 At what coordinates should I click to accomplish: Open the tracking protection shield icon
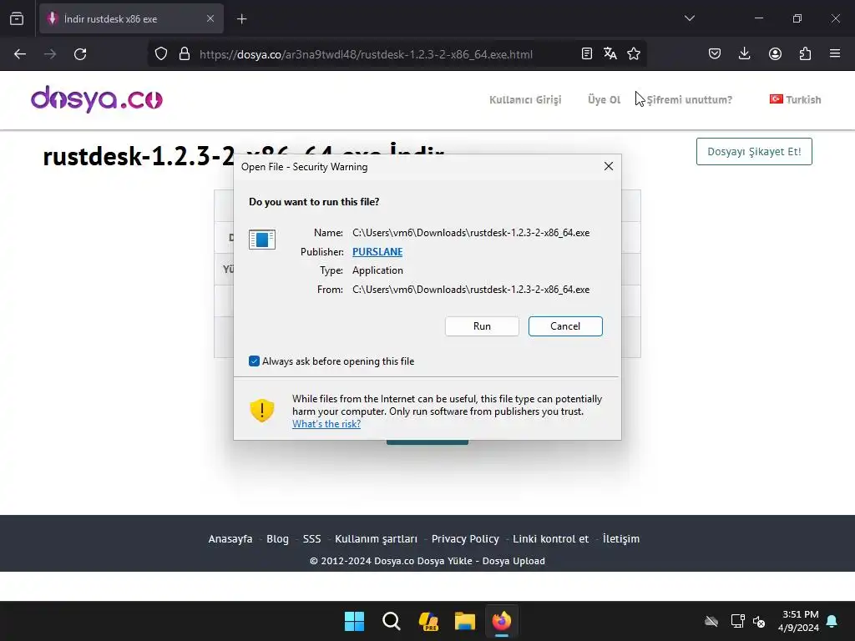coord(161,54)
